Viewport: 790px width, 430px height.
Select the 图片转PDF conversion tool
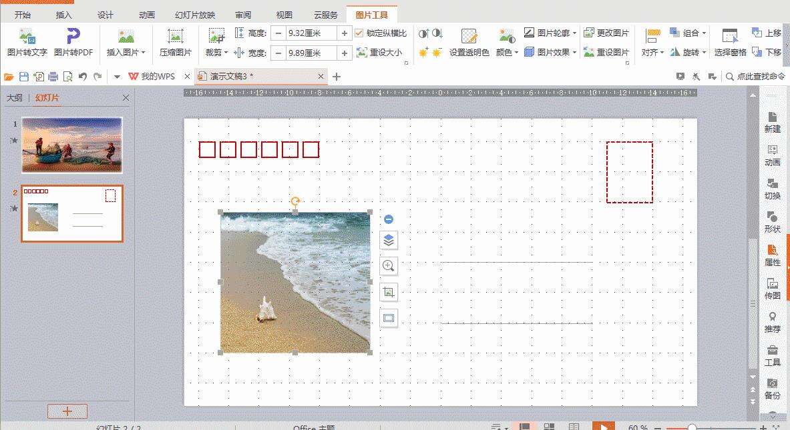[x=74, y=40]
